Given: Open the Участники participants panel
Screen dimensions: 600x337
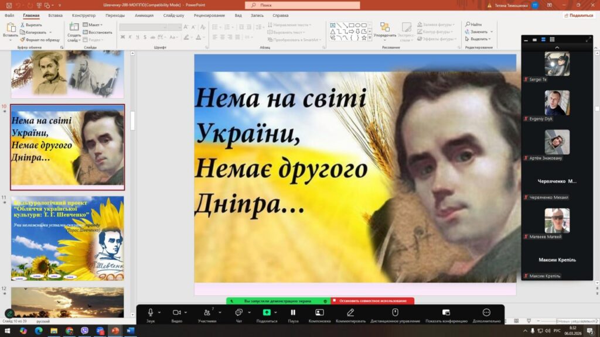Looking at the screenshot, I should [206, 313].
